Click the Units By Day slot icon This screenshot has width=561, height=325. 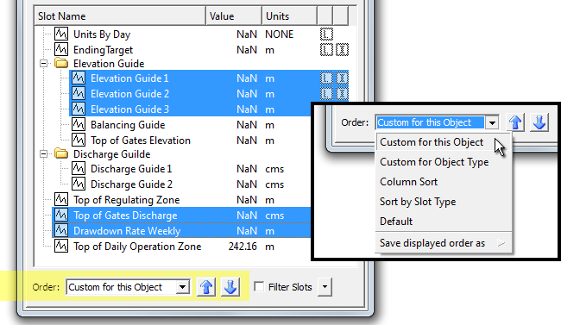[x=61, y=34]
